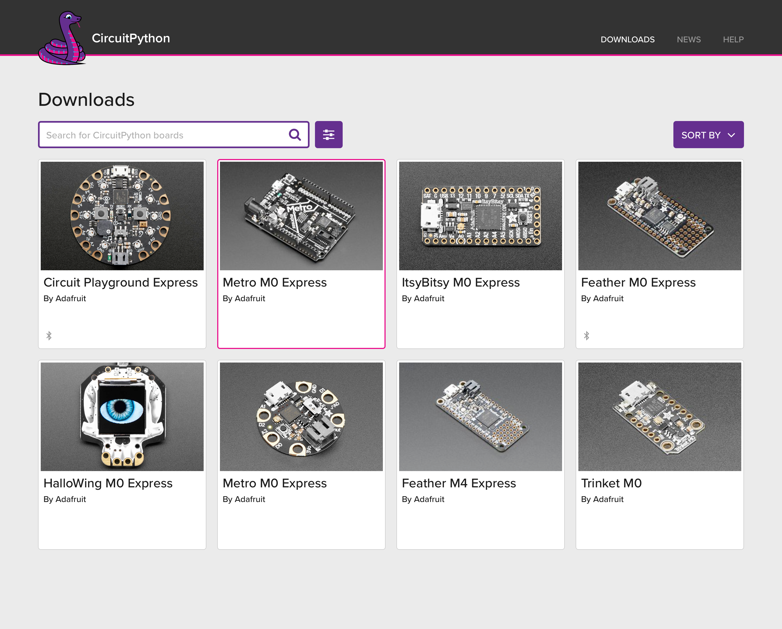Click the HalloWing M0 Express title

[x=108, y=483]
